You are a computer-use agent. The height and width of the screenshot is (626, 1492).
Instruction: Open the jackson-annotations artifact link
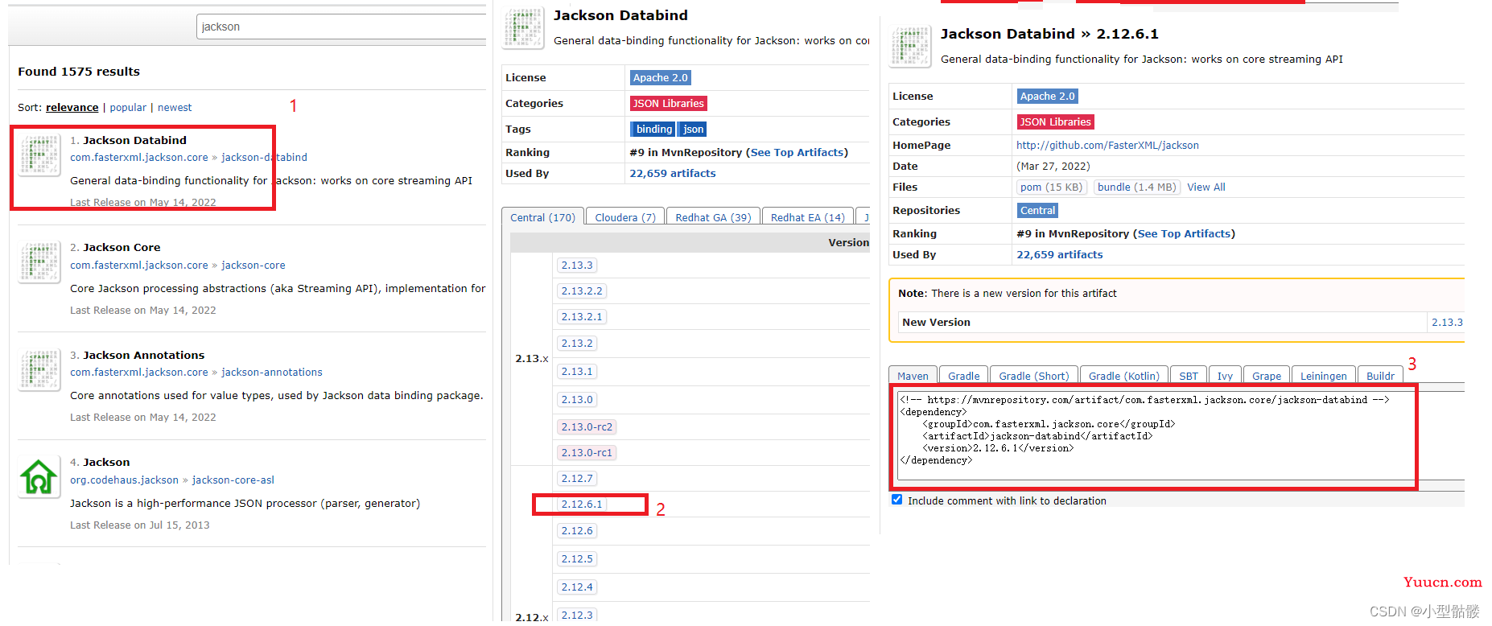coord(272,372)
